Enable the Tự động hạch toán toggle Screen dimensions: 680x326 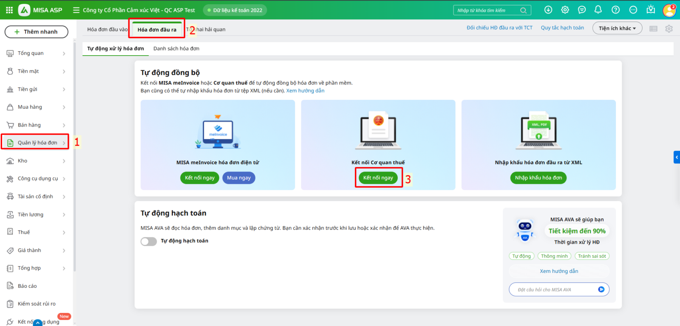(149, 242)
